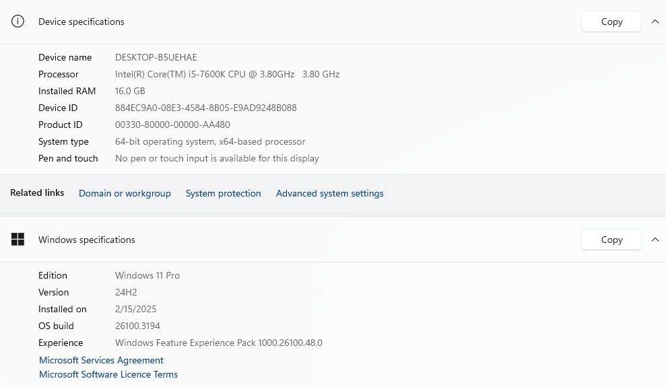This screenshot has height=387, width=666.
Task: Select the No pen or touch input text
Action: point(217,159)
